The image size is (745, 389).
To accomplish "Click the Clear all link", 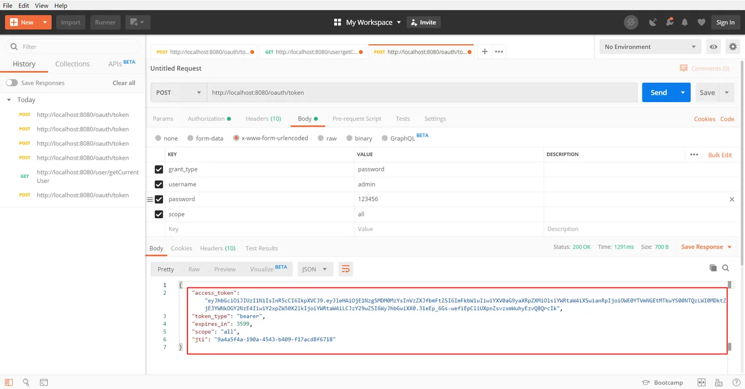I will point(124,83).
